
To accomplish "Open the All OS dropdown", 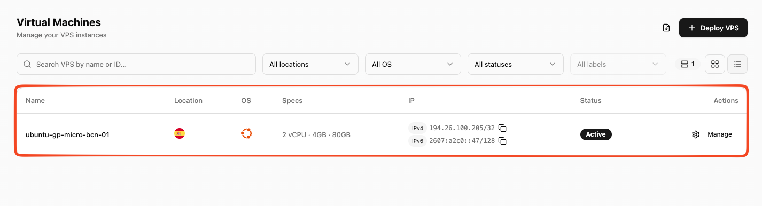I will click(x=413, y=64).
